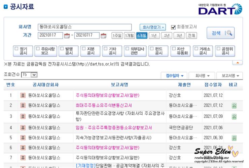Open the 조회건수 count dropdown

coord(29,75)
